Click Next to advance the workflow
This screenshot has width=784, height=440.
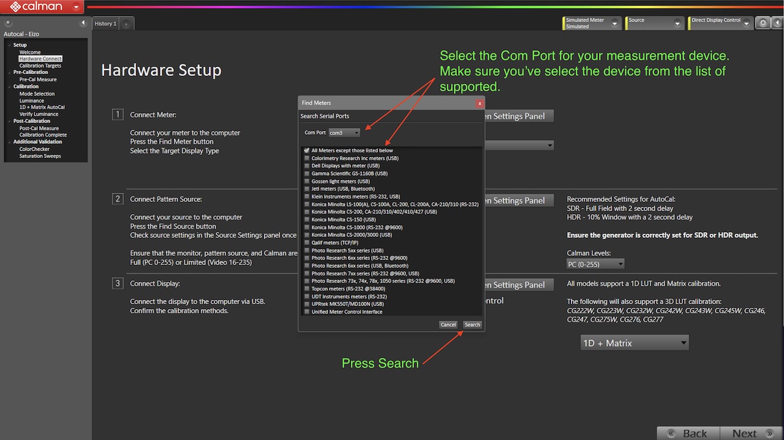point(753,433)
